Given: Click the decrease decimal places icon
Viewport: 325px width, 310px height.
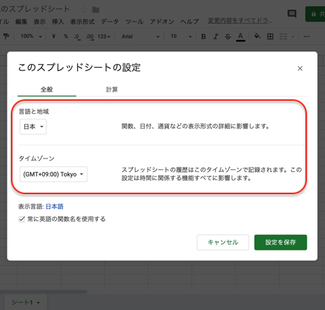Looking at the screenshot, I should point(77,37).
